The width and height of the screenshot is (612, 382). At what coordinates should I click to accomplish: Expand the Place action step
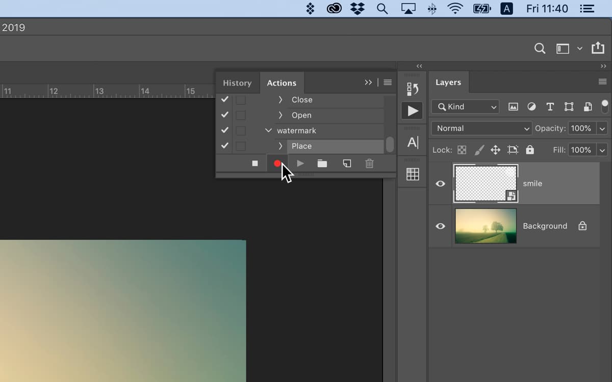point(279,146)
